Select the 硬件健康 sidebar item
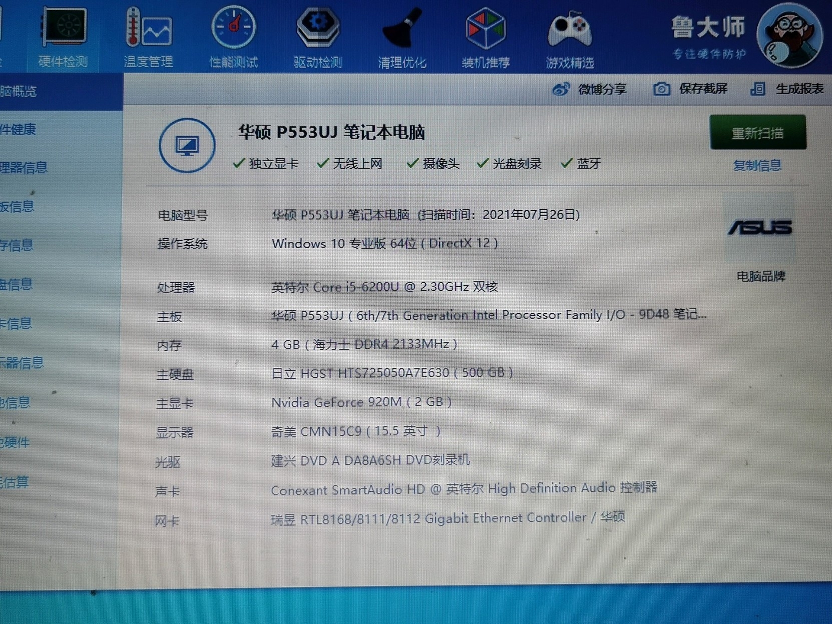The height and width of the screenshot is (624, 832). [18, 130]
